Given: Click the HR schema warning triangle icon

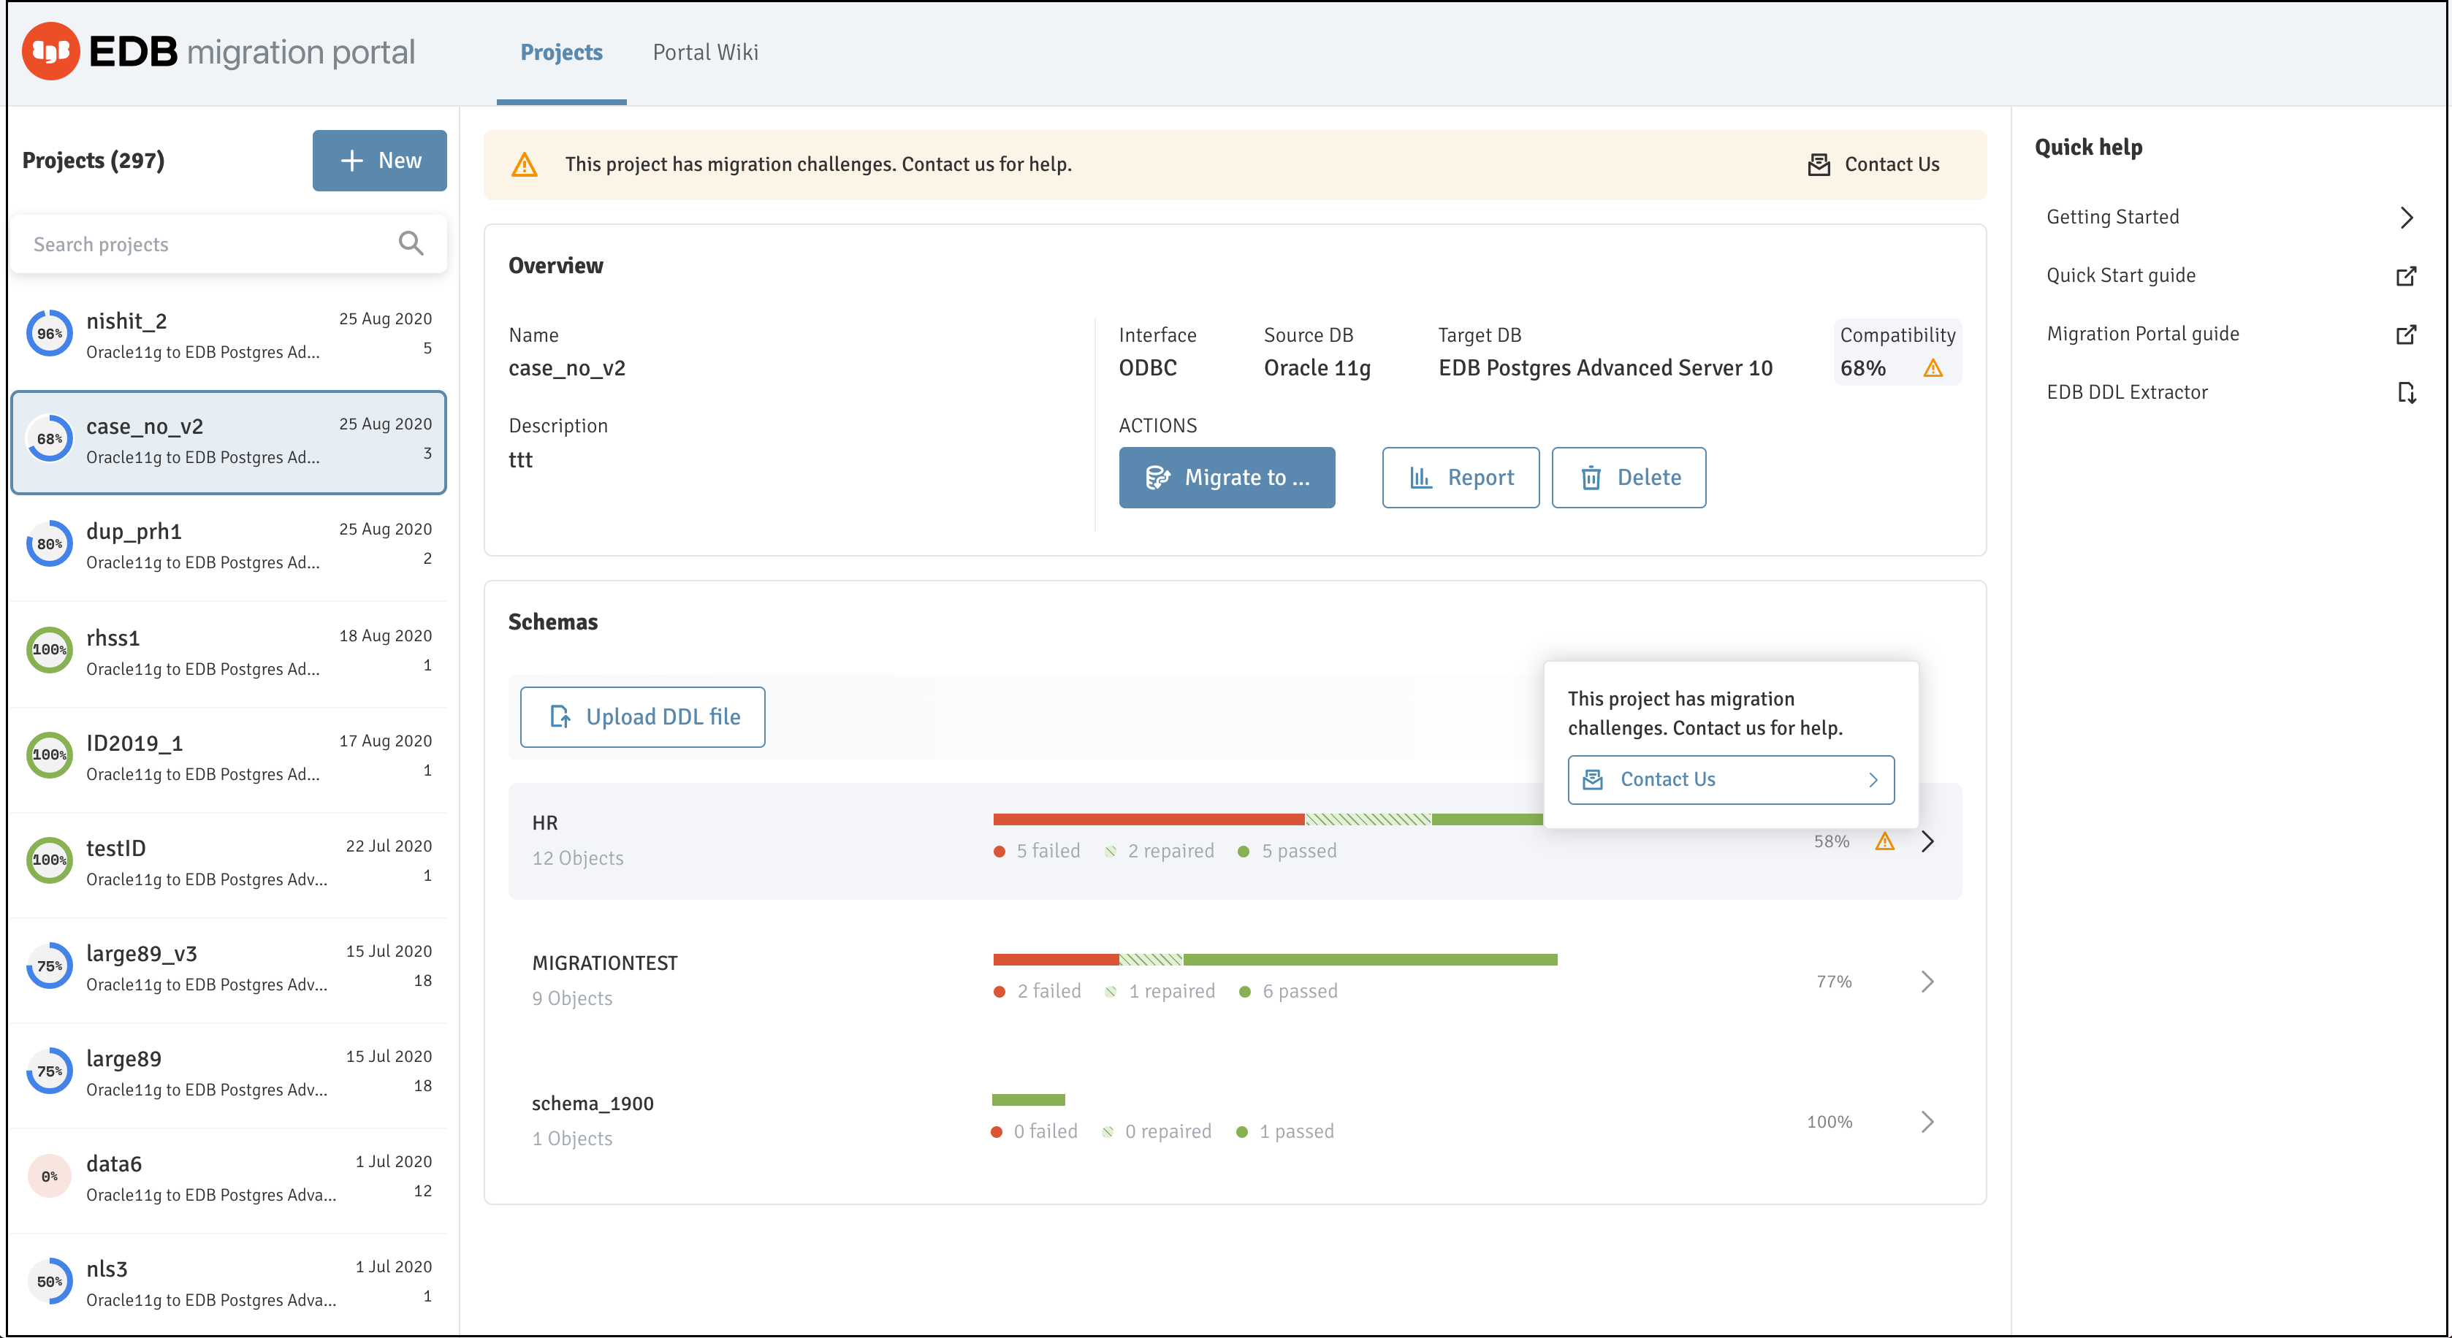Looking at the screenshot, I should [x=1885, y=841].
